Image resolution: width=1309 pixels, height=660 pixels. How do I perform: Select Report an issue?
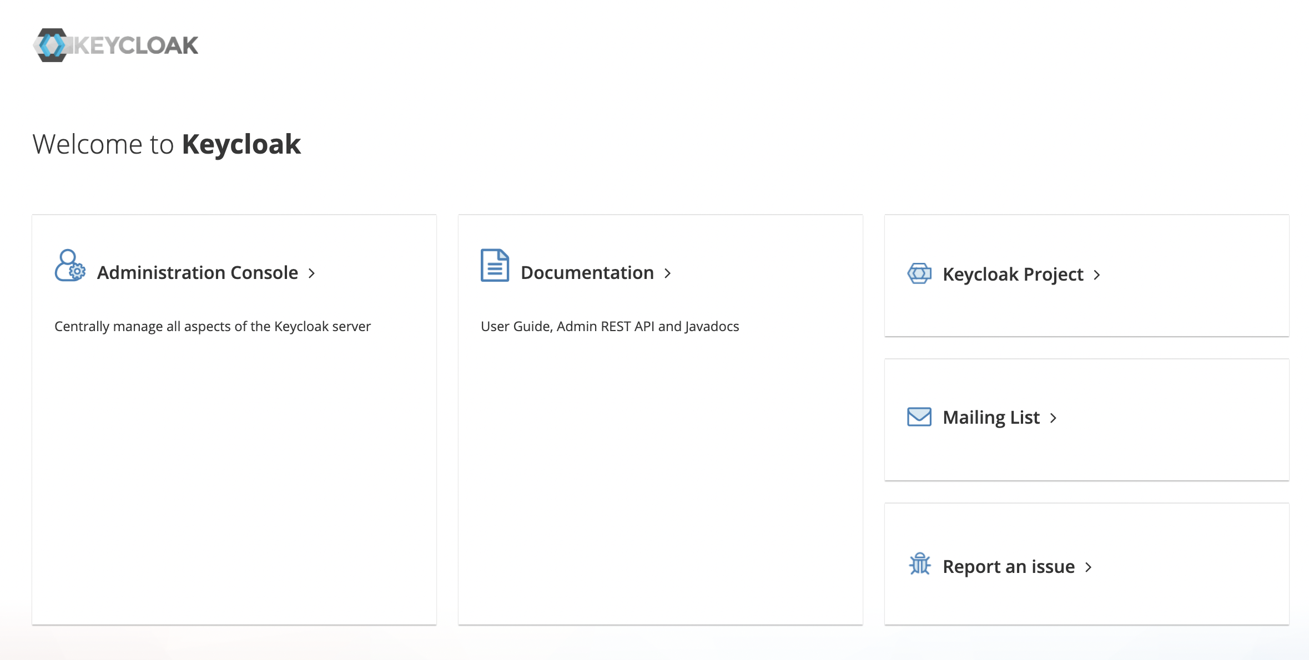(1008, 566)
